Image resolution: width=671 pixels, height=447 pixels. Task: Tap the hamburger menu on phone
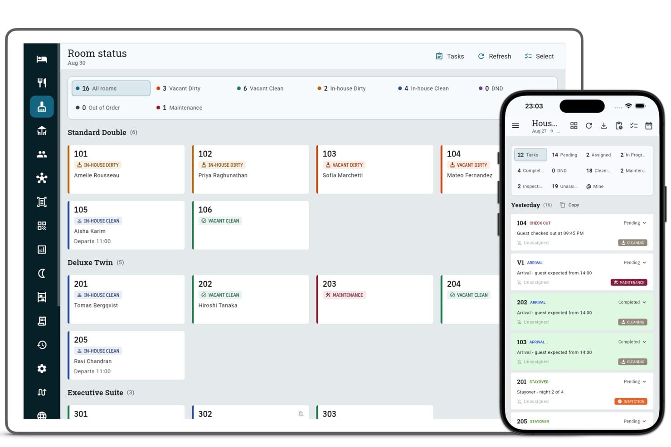[x=515, y=125]
